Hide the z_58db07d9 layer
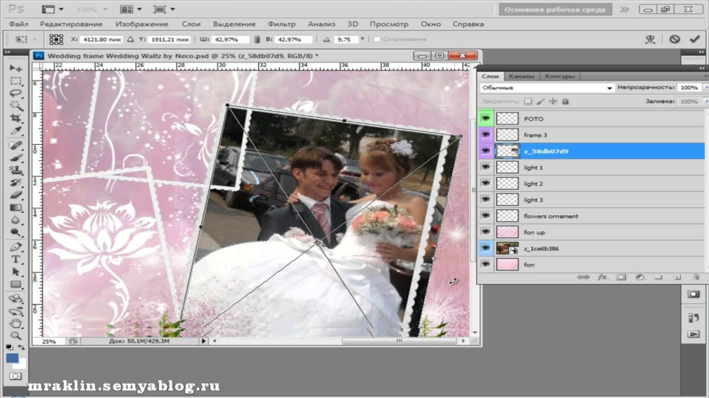This screenshot has height=398, width=709. click(x=486, y=150)
